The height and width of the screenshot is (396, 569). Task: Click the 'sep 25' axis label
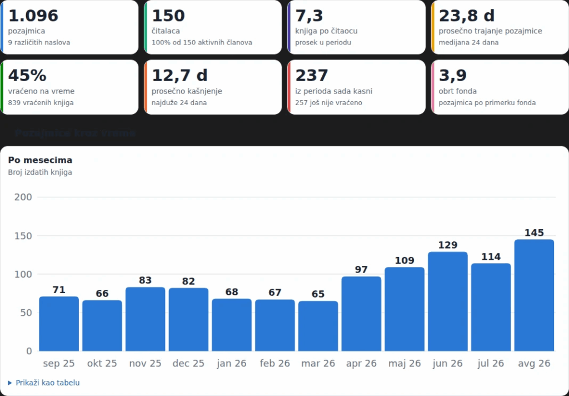[x=59, y=363]
